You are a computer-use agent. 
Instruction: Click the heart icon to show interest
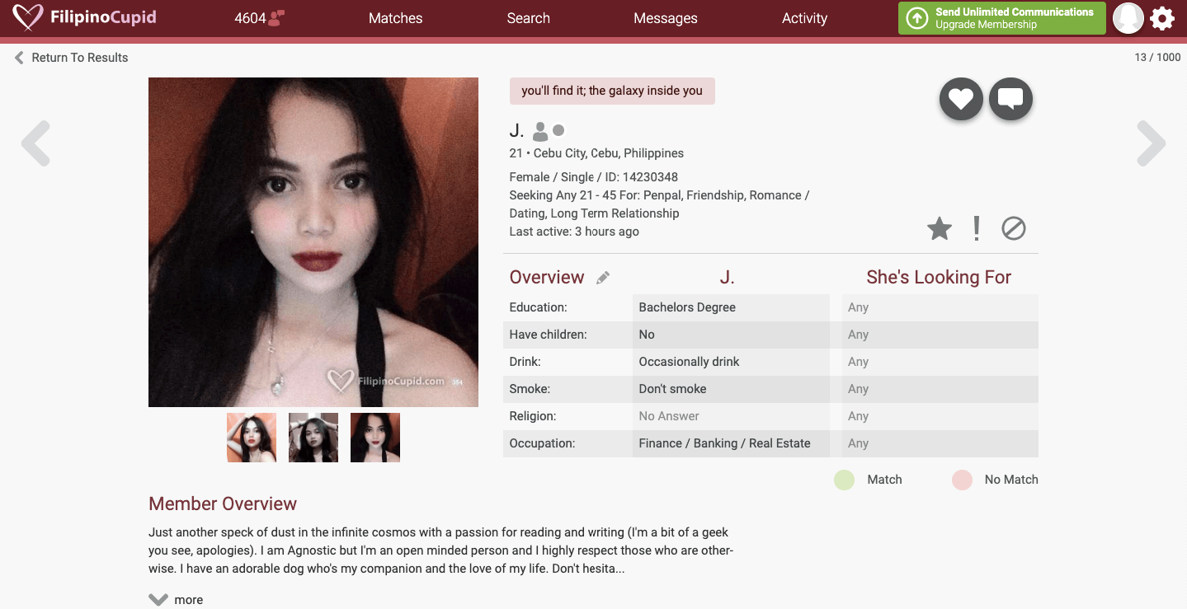(961, 100)
